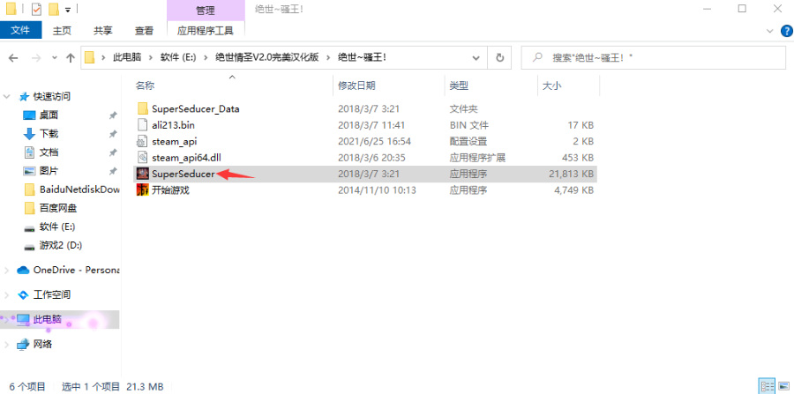Select the SuperSeducer_Data folder name
This screenshot has width=794, height=394.
(196, 108)
